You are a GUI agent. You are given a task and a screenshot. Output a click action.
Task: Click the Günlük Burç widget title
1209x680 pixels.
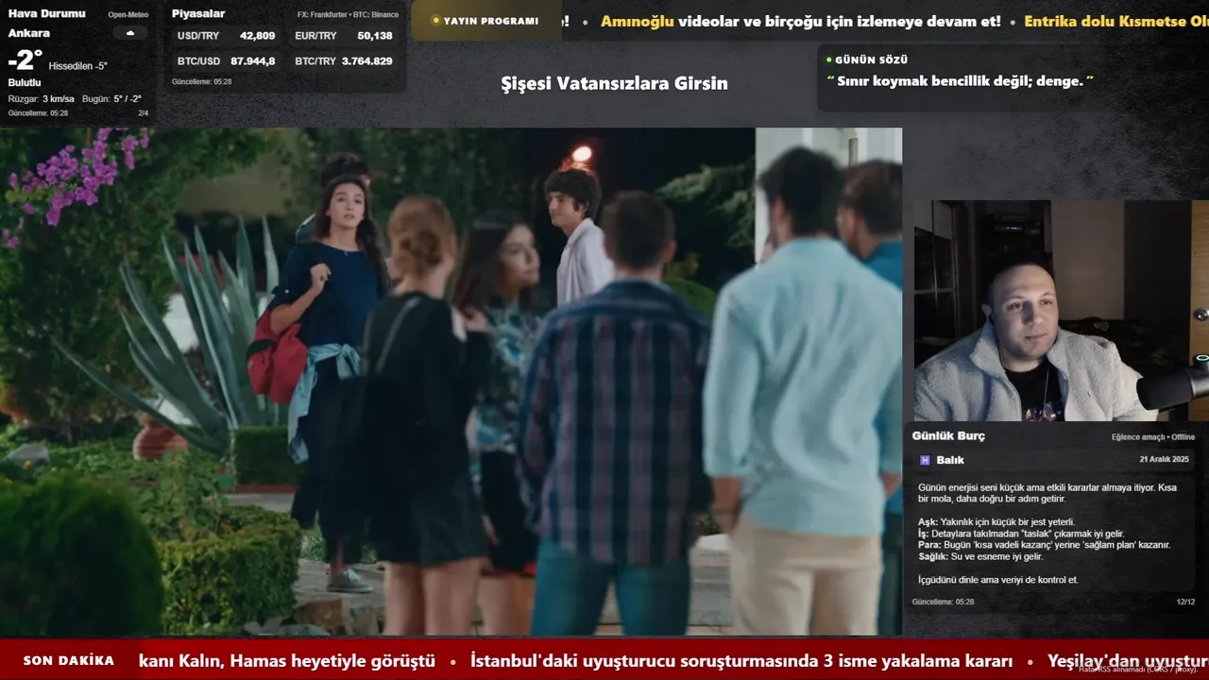click(x=948, y=435)
